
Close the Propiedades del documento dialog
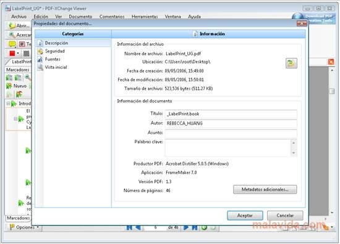(x=302, y=24)
